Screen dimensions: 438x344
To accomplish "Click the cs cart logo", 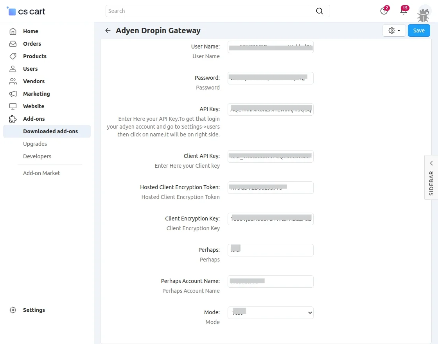I will pos(26,11).
